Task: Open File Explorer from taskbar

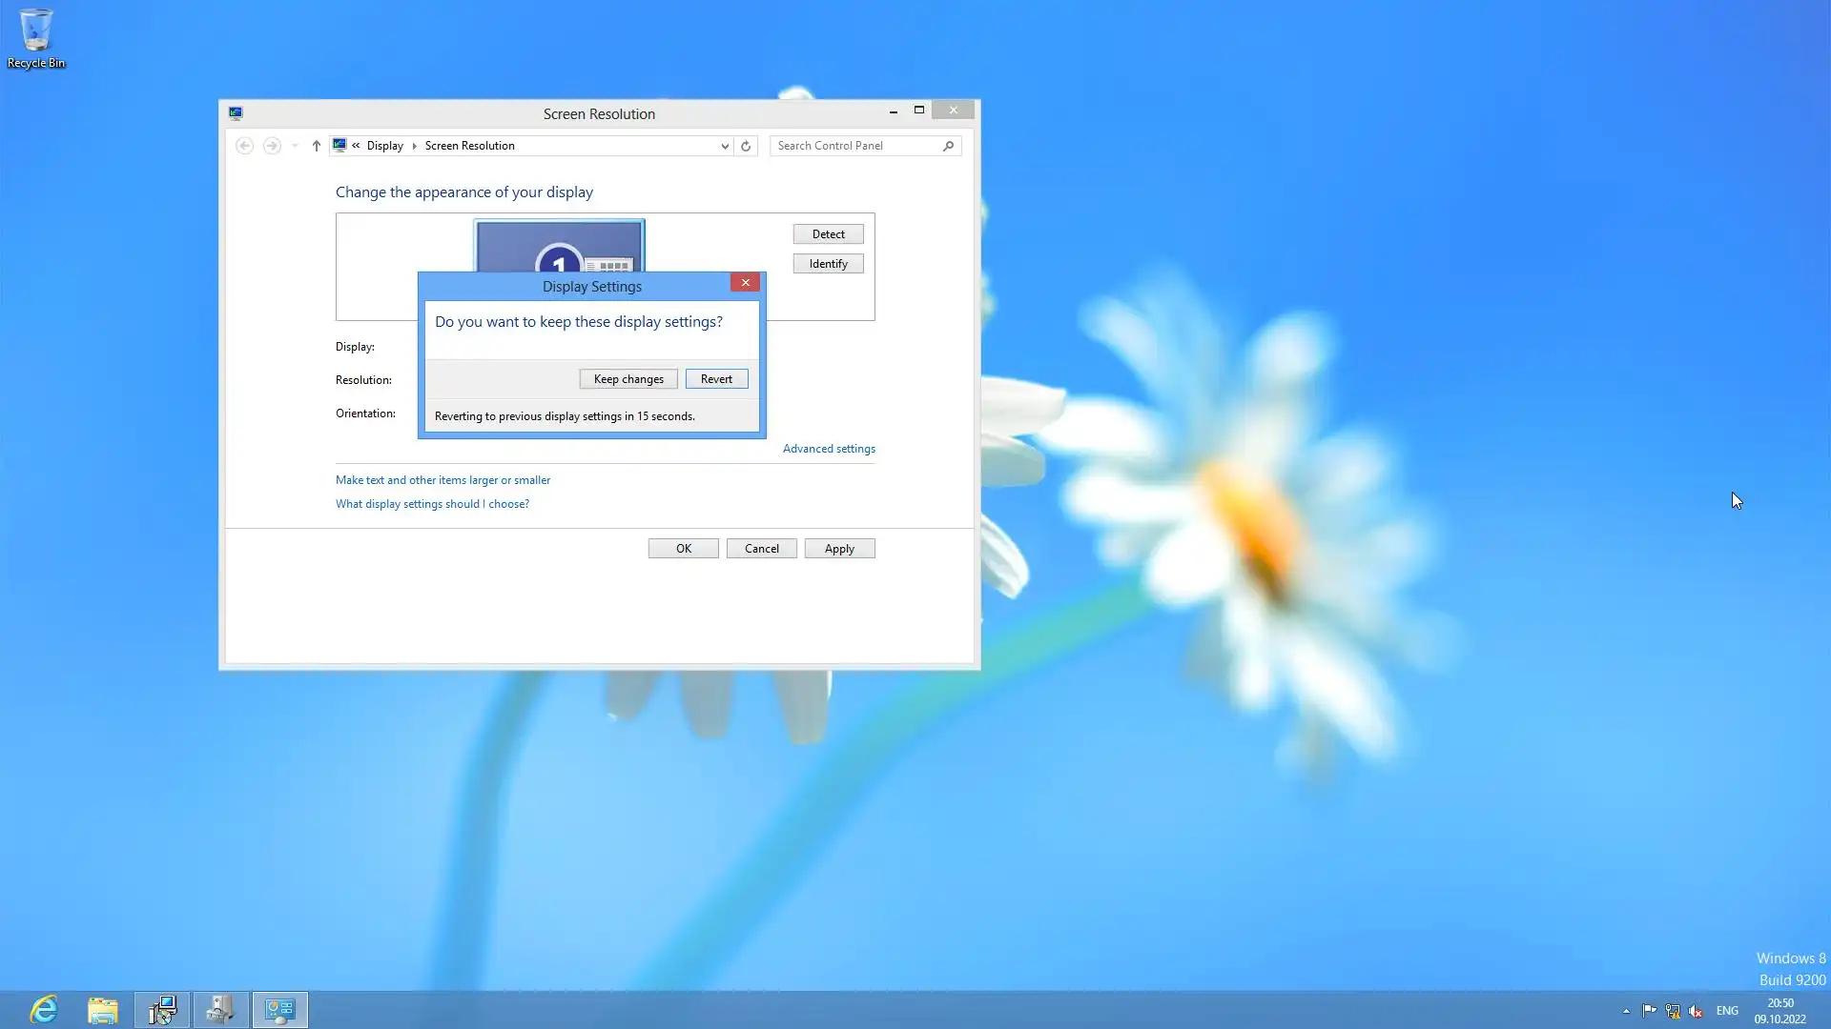Action: click(103, 1009)
